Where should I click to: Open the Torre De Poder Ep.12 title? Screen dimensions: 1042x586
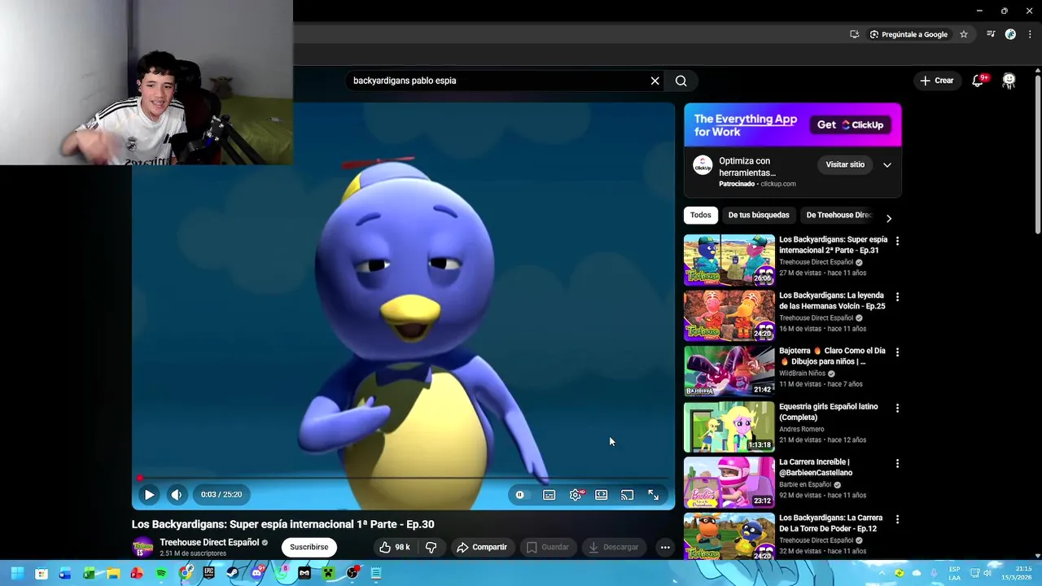click(830, 523)
